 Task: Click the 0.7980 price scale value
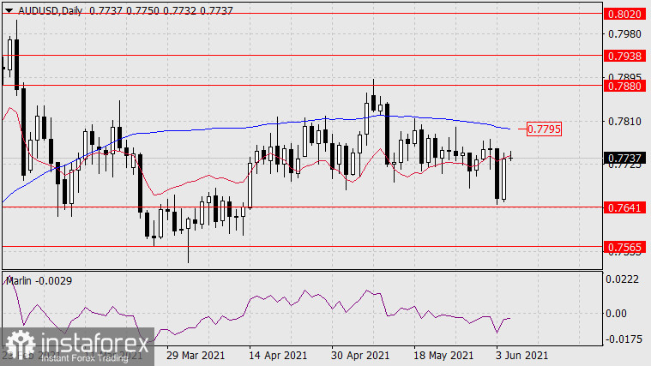(x=625, y=34)
